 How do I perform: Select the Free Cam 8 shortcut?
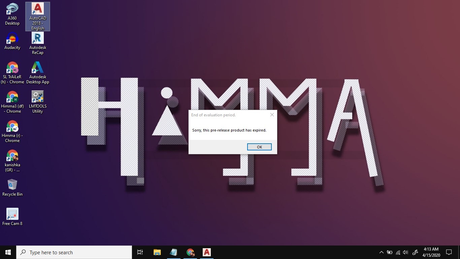click(12, 217)
